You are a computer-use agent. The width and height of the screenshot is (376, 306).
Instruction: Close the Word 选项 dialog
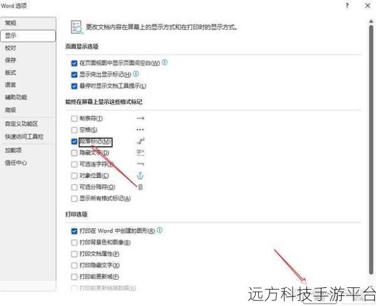[x=368, y=6]
